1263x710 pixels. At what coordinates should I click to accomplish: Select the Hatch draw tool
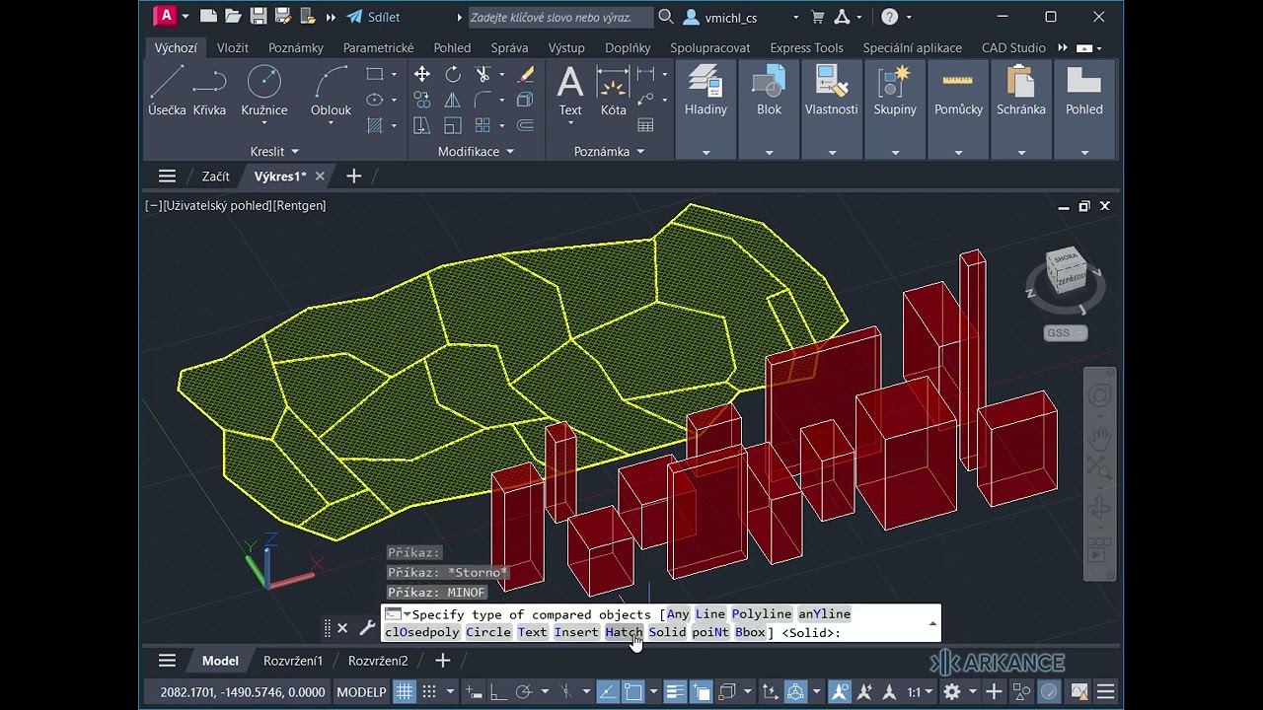pyautogui.click(x=375, y=125)
